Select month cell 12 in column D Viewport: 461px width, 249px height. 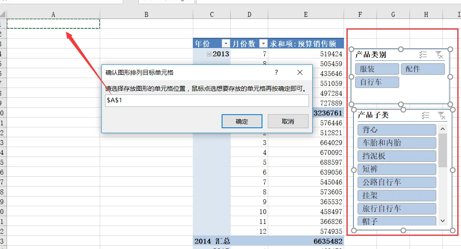click(249, 231)
